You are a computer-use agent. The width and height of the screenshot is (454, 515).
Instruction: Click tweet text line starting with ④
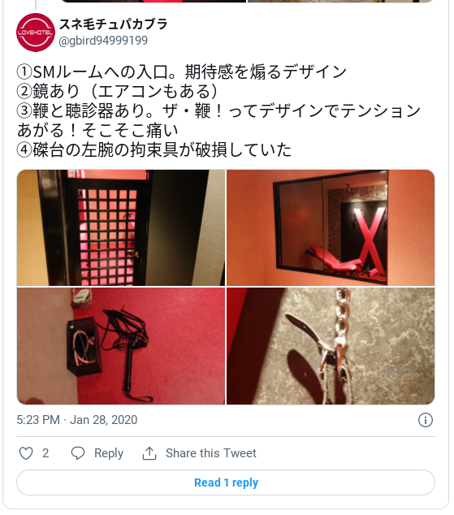click(154, 149)
